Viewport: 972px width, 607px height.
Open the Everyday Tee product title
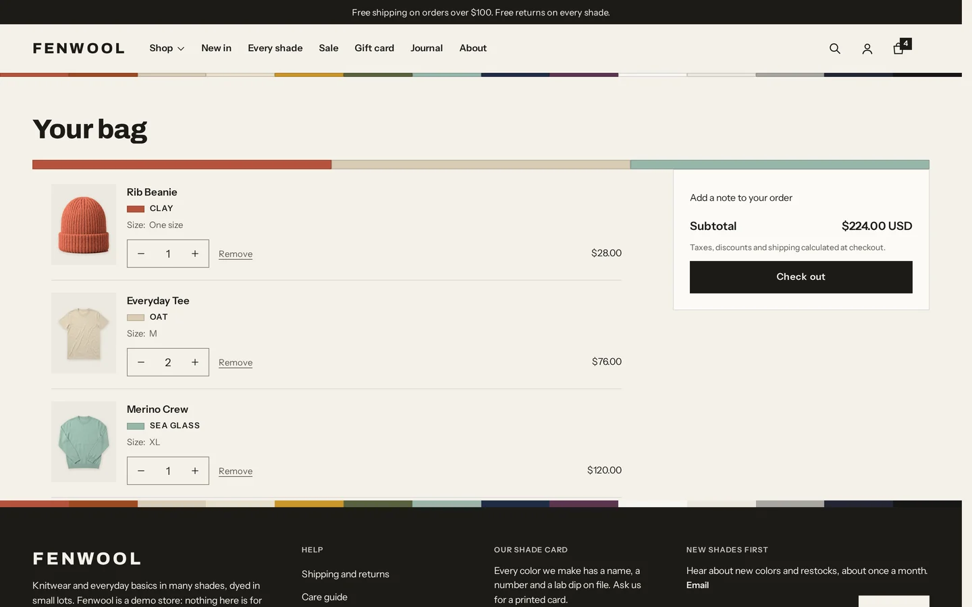click(158, 301)
